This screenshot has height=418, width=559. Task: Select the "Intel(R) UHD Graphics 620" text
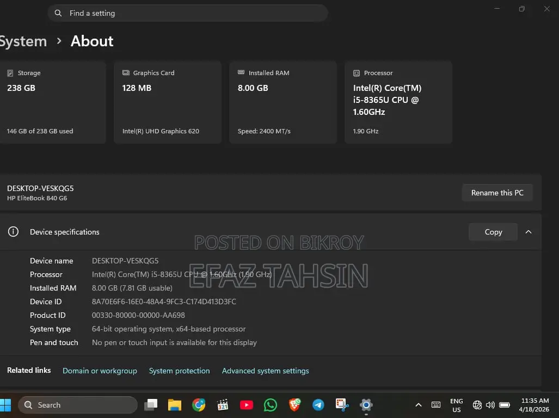(161, 131)
